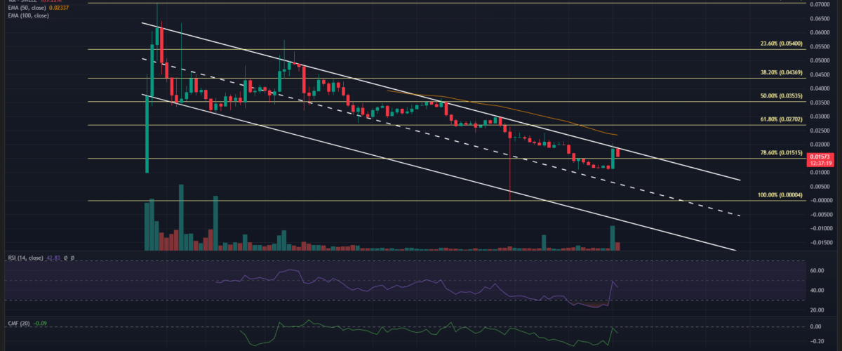This screenshot has height=351, width=842.
Task: Click the current price tag 0.01573
Action: coord(819,157)
